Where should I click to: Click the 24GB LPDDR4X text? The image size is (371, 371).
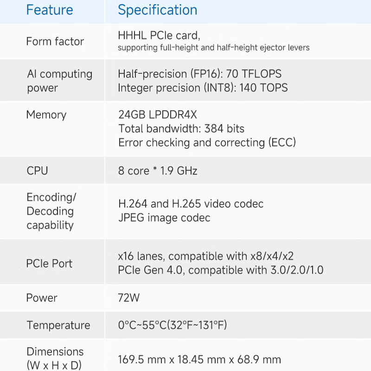click(158, 115)
